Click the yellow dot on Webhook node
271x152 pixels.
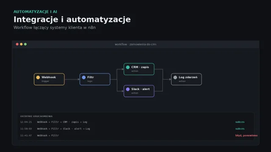pos(38,77)
